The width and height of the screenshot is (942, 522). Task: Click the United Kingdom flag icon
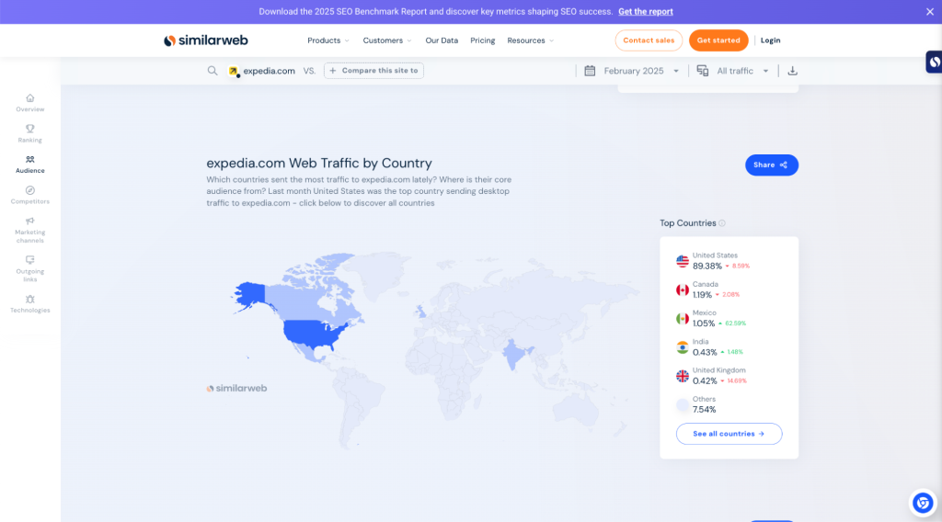(x=683, y=376)
